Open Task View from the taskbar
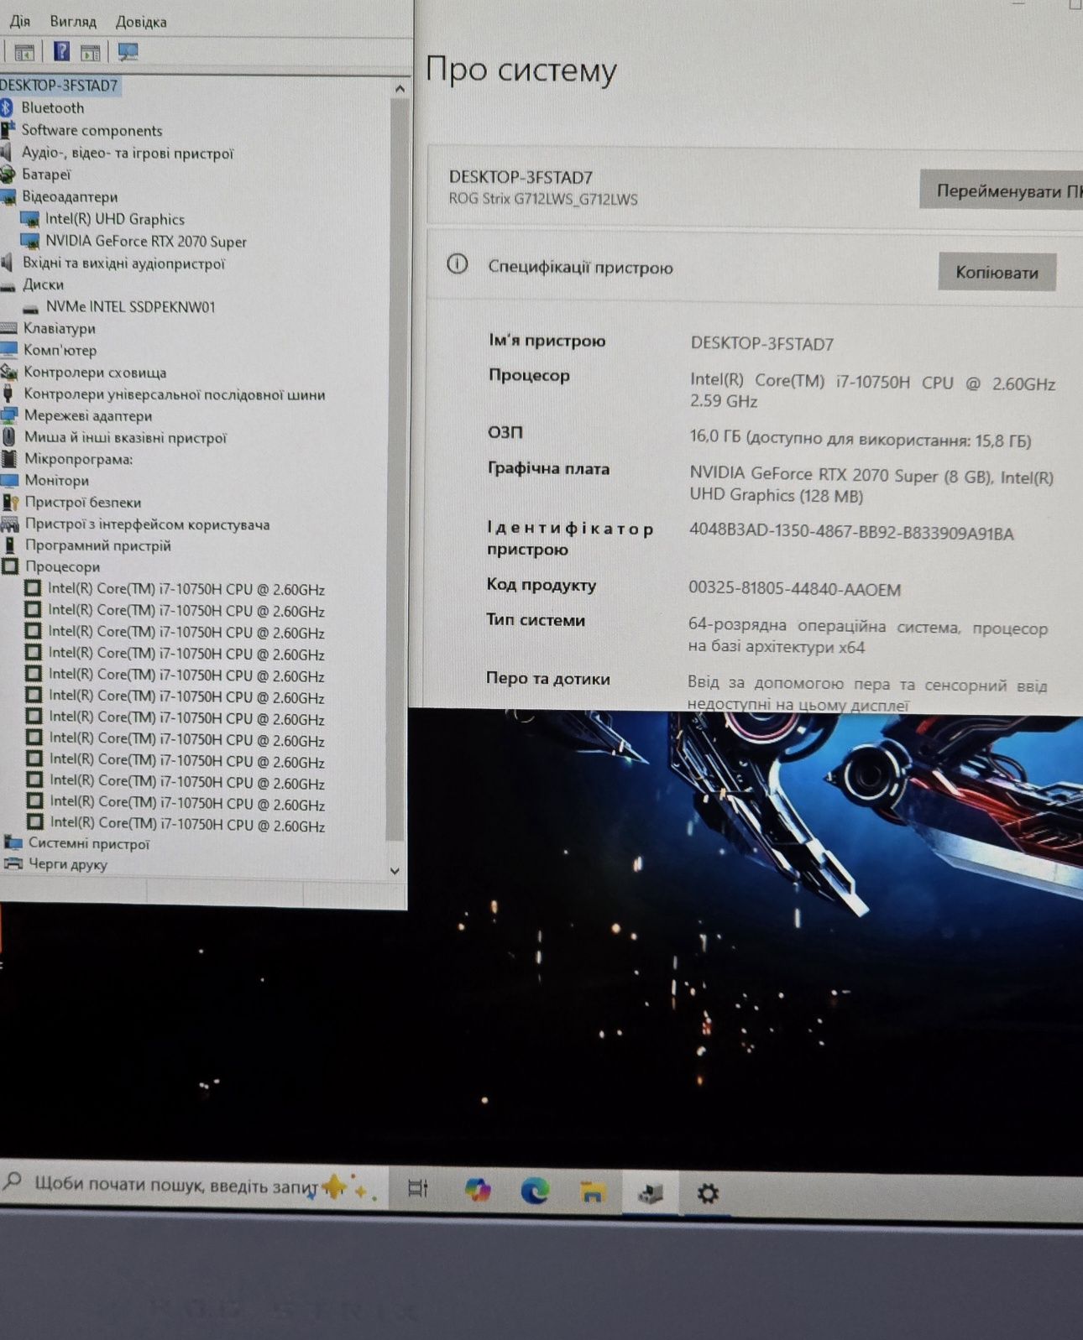The height and width of the screenshot is (1340, 1083). point(417,1188)
